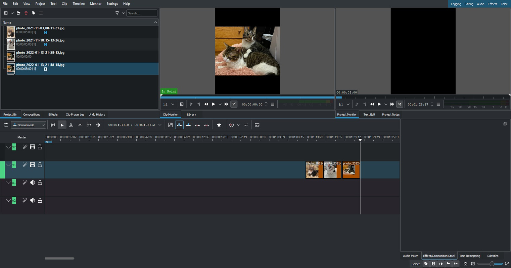Select the Razor scissors tool
The image size is (511, 268).
[71, 125]
